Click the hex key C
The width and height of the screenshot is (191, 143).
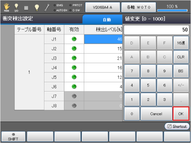pos(164,57)
